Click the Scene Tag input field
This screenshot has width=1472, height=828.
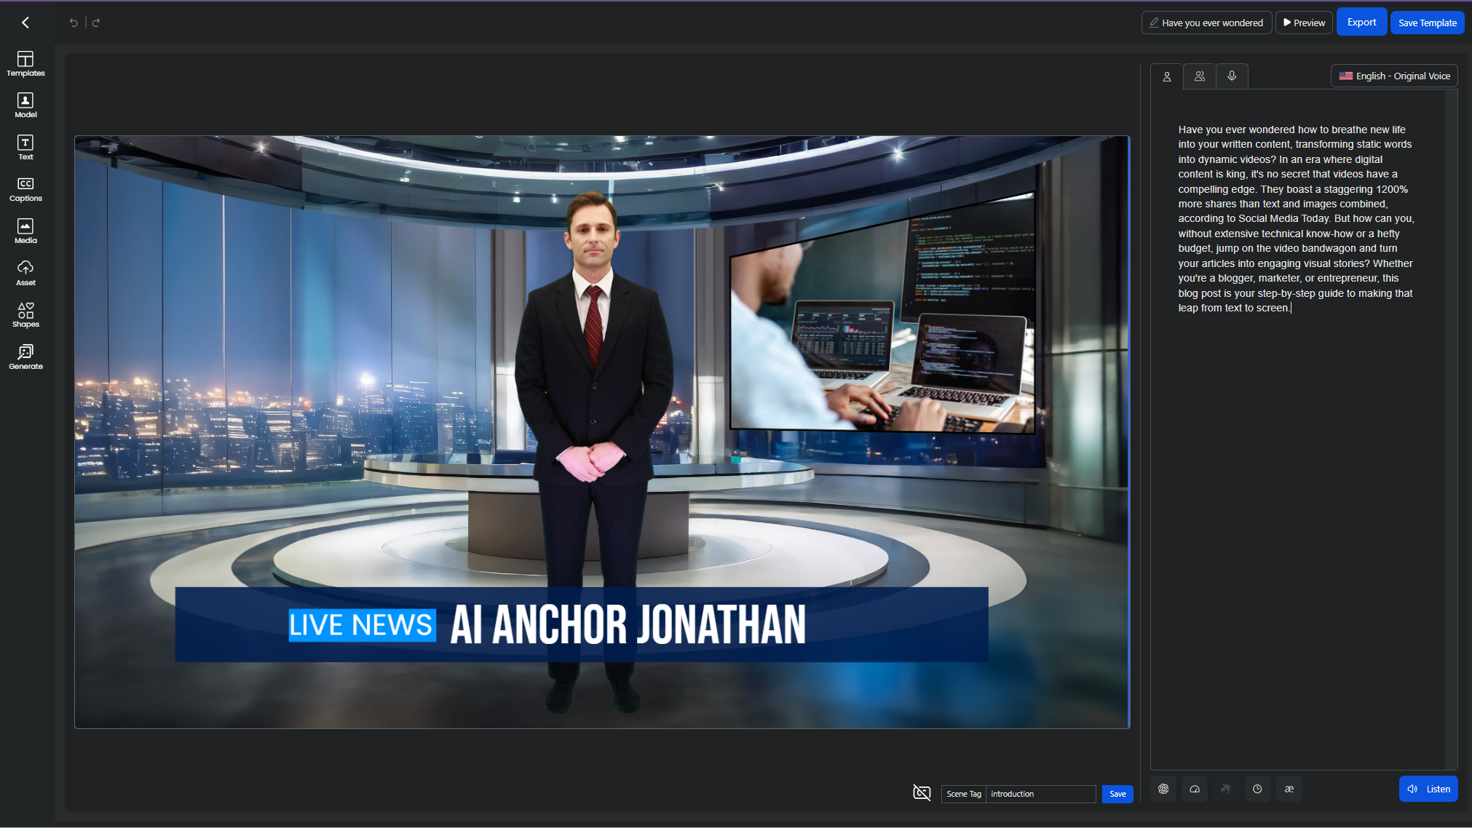coord(1040,794)
